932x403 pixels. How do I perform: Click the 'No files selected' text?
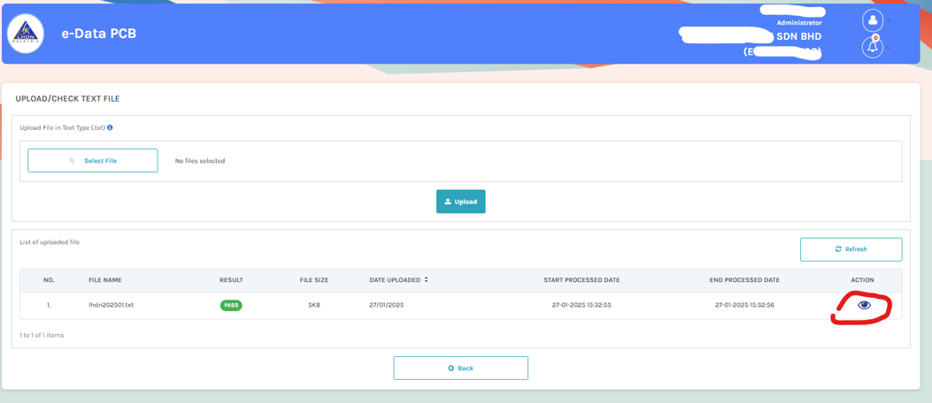(x=200, y=161)
